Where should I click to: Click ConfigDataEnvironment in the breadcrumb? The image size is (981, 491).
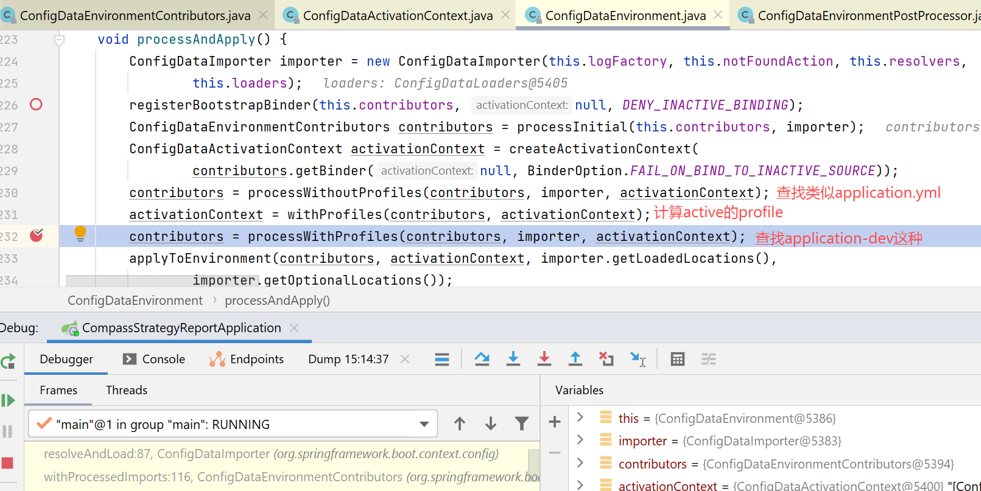tap(135, 301)
